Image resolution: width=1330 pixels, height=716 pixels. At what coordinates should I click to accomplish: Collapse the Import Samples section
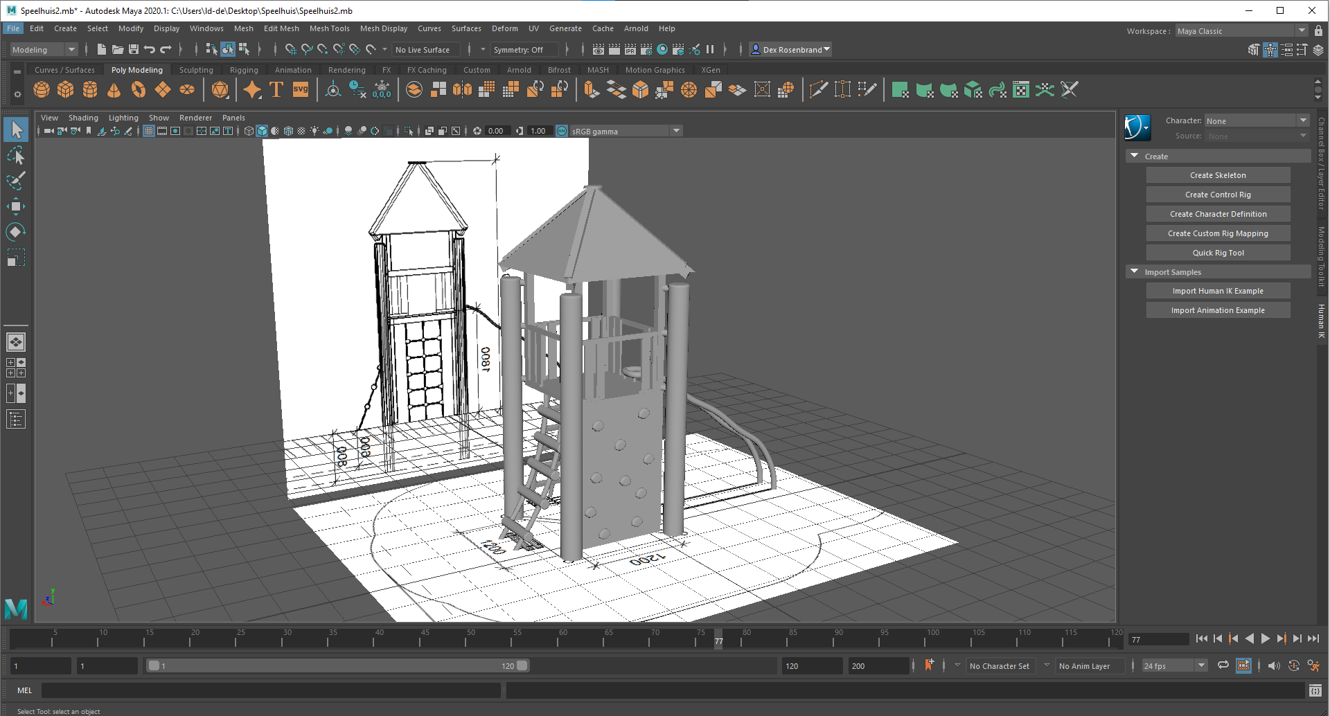(1135, 272)
